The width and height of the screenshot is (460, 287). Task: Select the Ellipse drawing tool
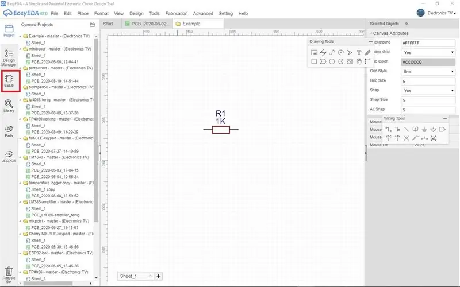click(x=332, y=61)
